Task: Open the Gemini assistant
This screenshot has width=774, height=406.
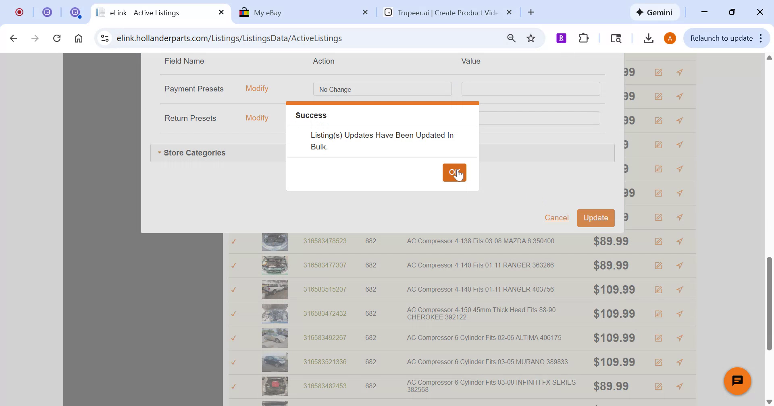Action: [x=654, y=12]
